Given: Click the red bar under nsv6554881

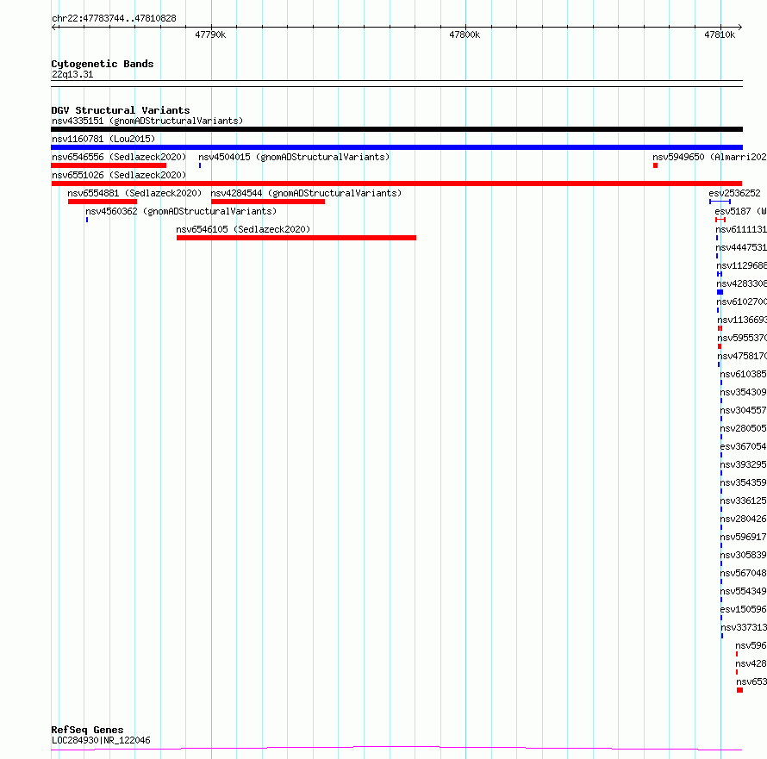Looking at the screenshot, I should (103, 202).
